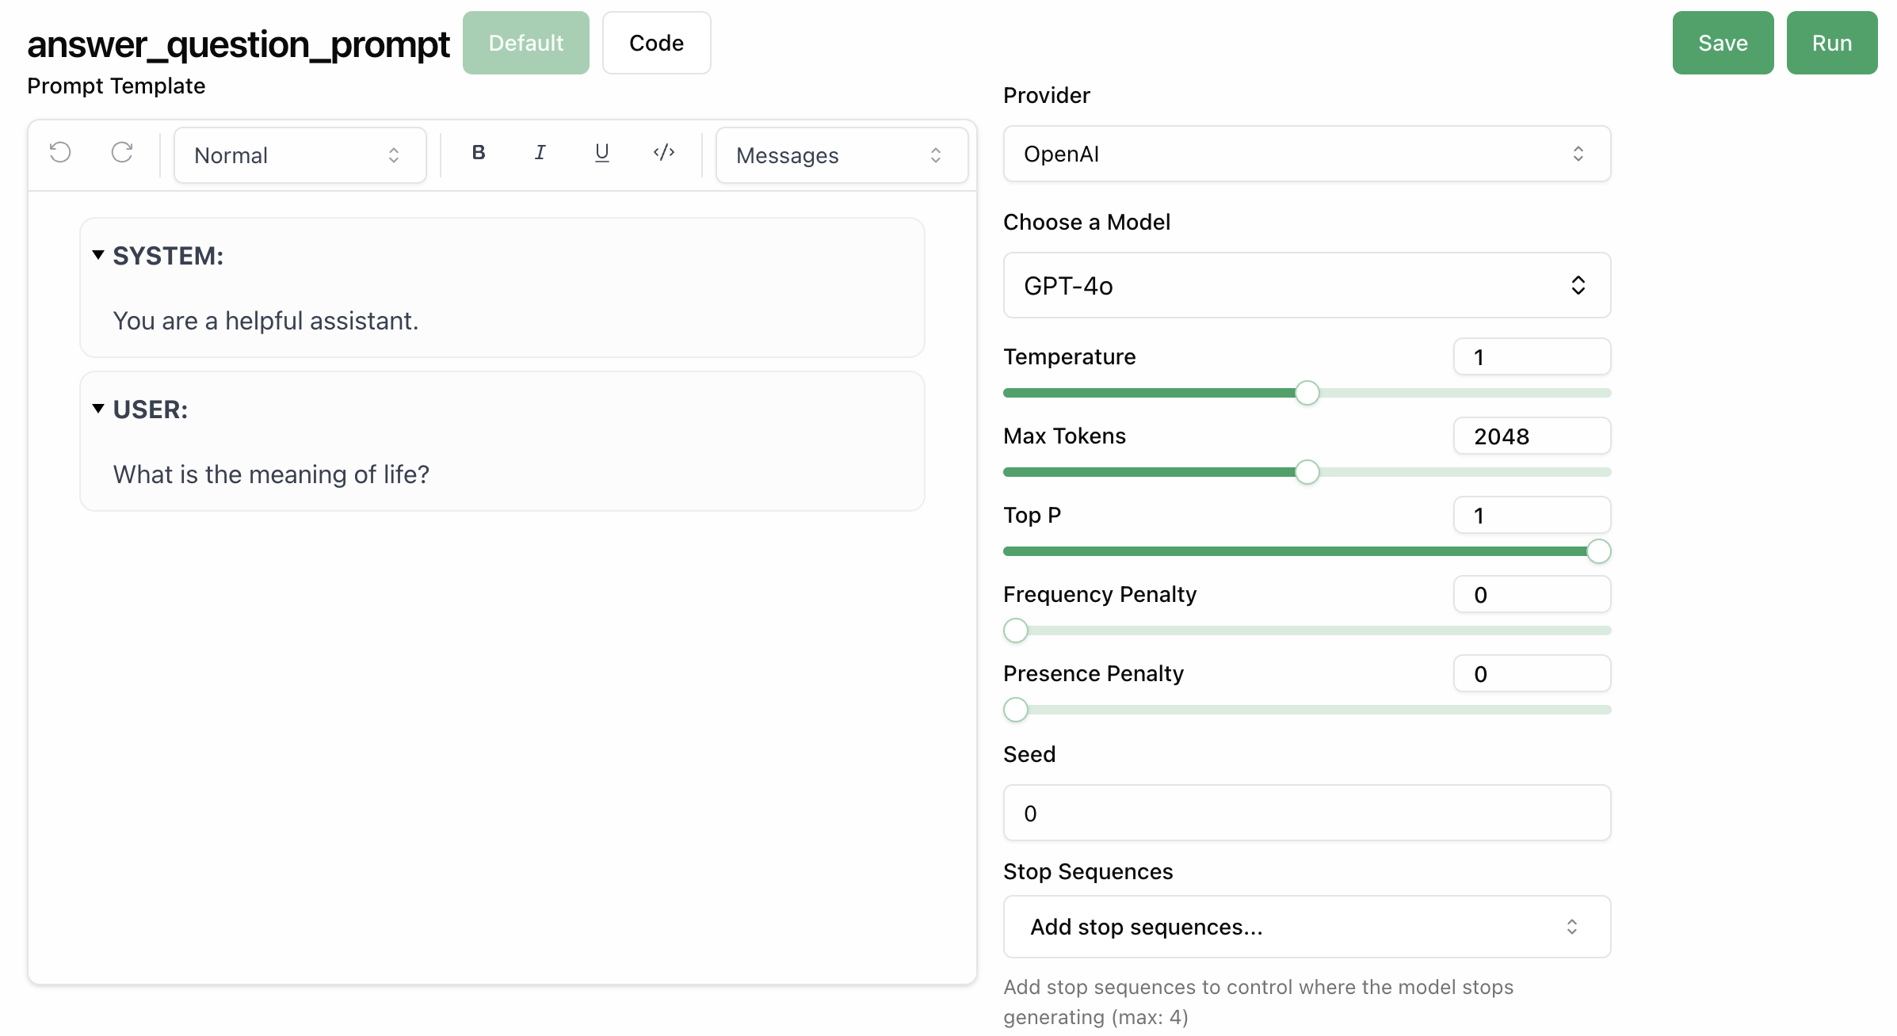Screen dimensions: 1897x1036
Task: Click the Seed input field
Action: tap(1307, 813)
